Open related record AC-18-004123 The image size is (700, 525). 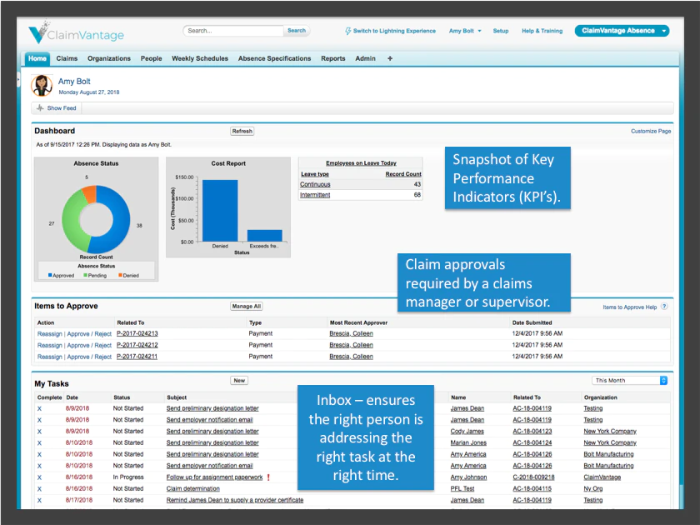click(x=532, y=432)
